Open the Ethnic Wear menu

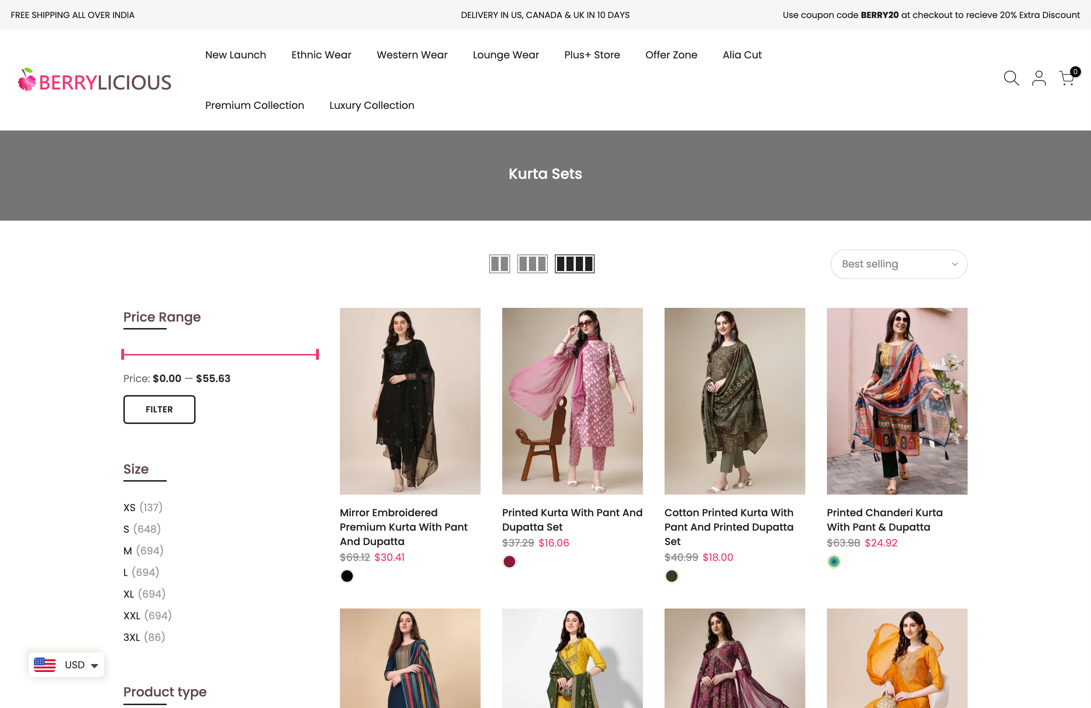(x=321, y=54)
